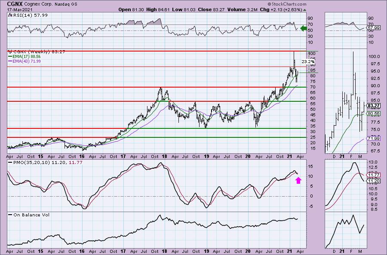Click the Close 83.27 header value

click(211, 9)
